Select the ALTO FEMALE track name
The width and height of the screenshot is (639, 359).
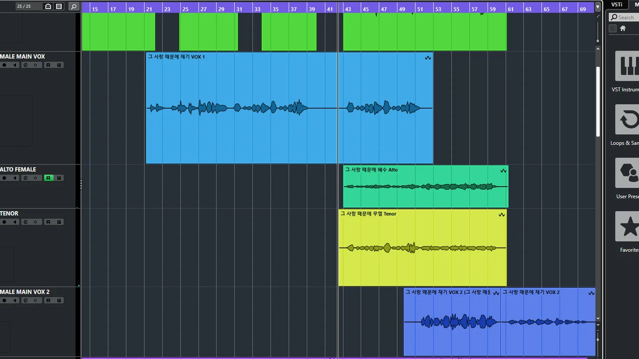click(x=18, y=170)
